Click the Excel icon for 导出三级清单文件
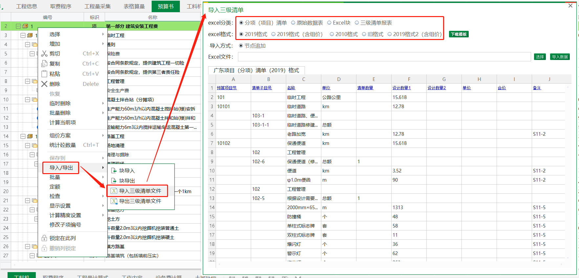 (x=114, y=201)
